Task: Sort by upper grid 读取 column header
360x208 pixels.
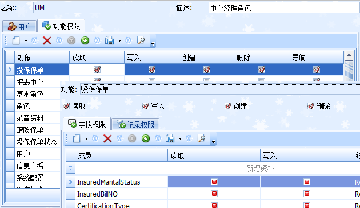Action: tap(97, 58)
